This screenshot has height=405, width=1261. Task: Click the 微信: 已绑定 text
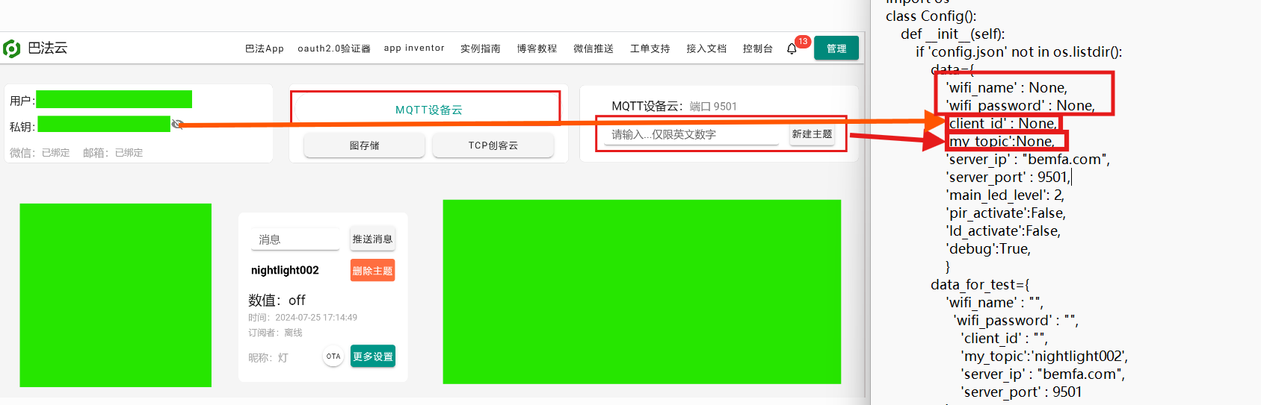point(40,153)
